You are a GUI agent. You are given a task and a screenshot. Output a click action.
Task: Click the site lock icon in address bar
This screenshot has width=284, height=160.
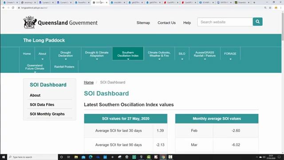tap(19, 8)
